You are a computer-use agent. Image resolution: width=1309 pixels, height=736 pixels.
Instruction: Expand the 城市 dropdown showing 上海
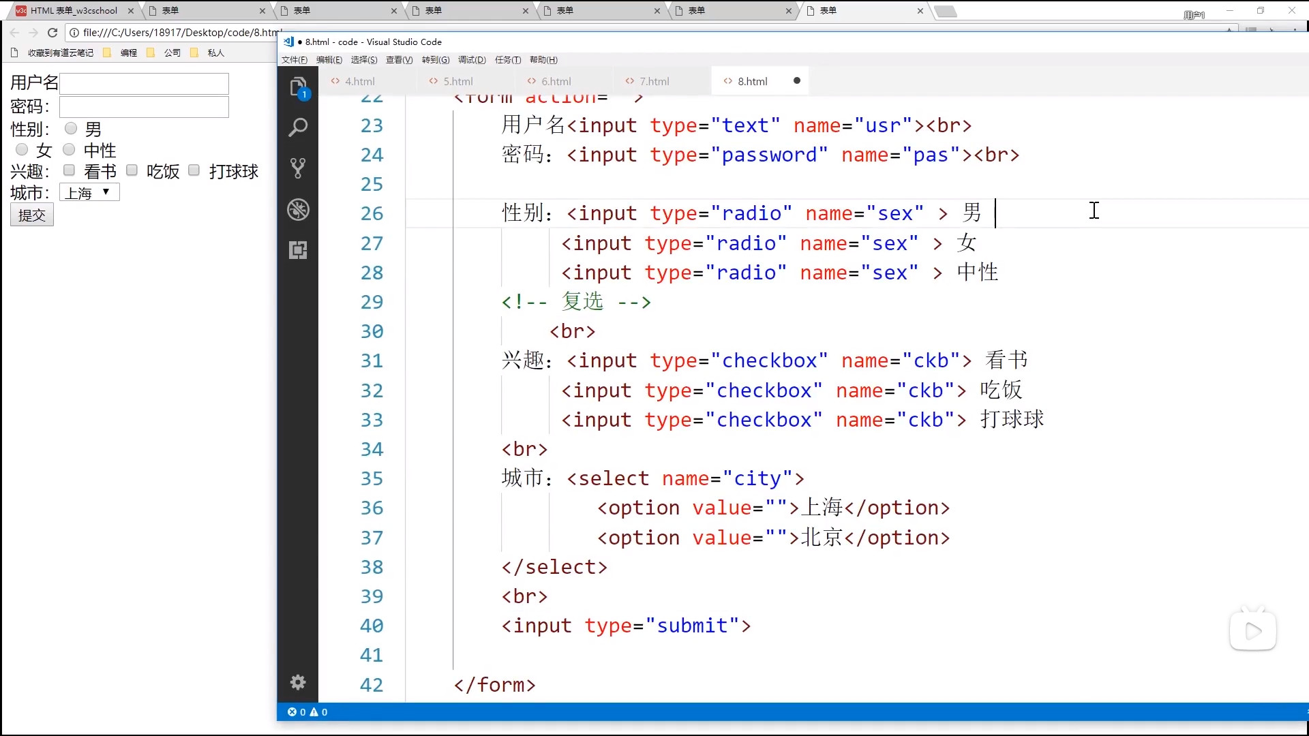[89, 193]
